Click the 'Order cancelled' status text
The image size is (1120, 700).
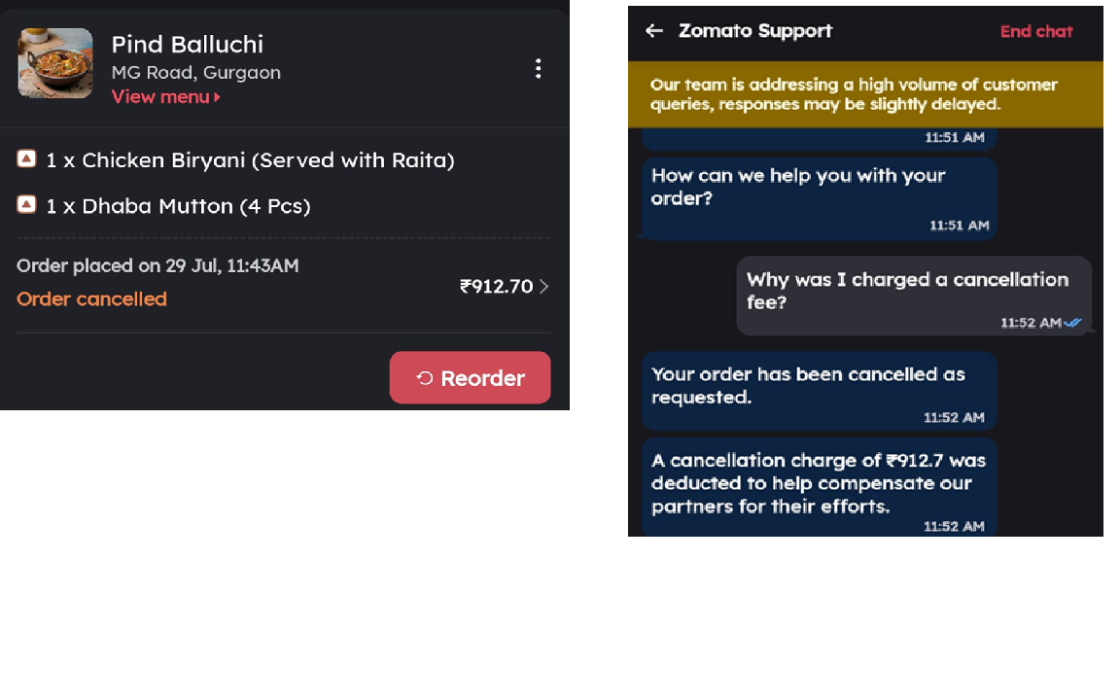(92, 299)
